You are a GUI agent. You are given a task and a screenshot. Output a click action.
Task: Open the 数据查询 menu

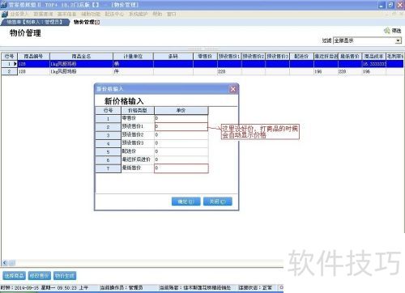pyautogui.click(x=43, y=14)
